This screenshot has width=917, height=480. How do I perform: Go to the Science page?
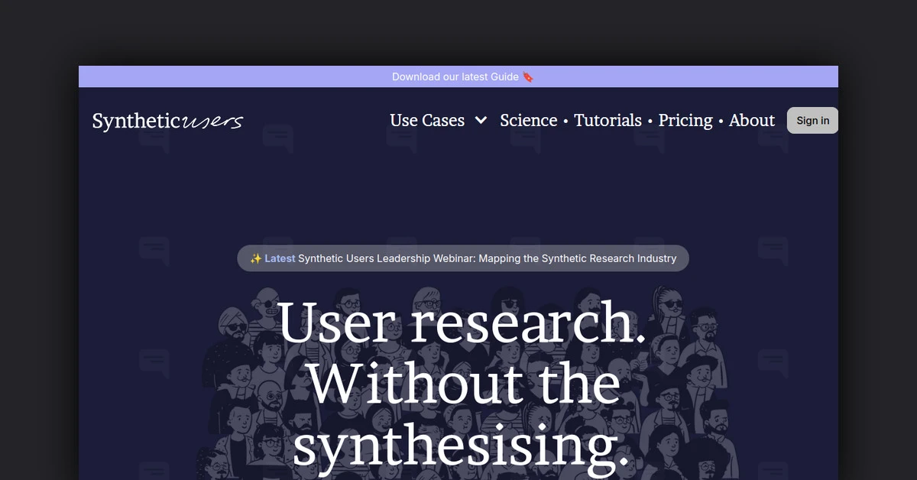[528, 120]
